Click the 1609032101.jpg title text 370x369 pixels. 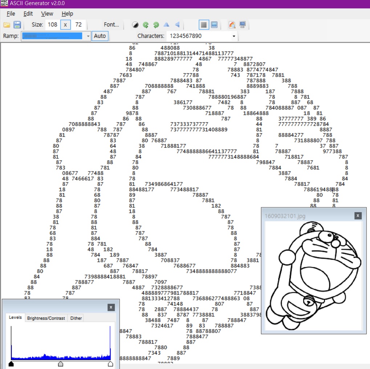(285, 216)
